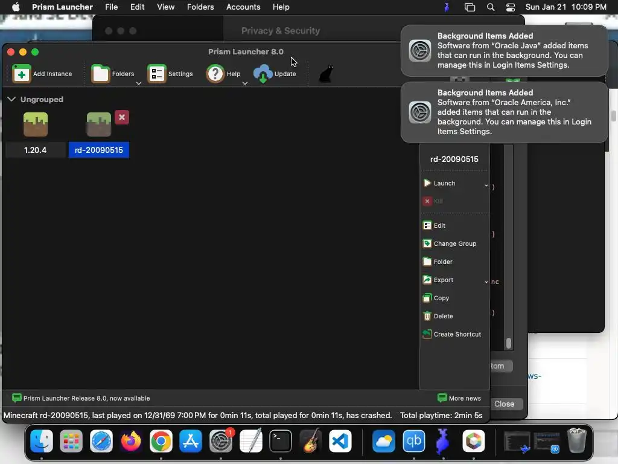
Task: Open qBittorrent from the Dock
Action: click(x=413, y=440)
